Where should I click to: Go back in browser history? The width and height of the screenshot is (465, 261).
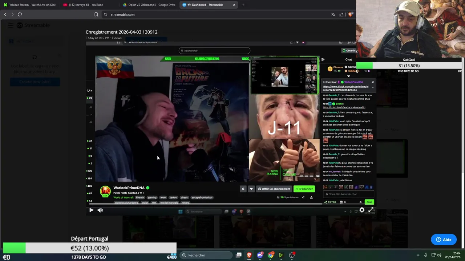tap(5, 14)
